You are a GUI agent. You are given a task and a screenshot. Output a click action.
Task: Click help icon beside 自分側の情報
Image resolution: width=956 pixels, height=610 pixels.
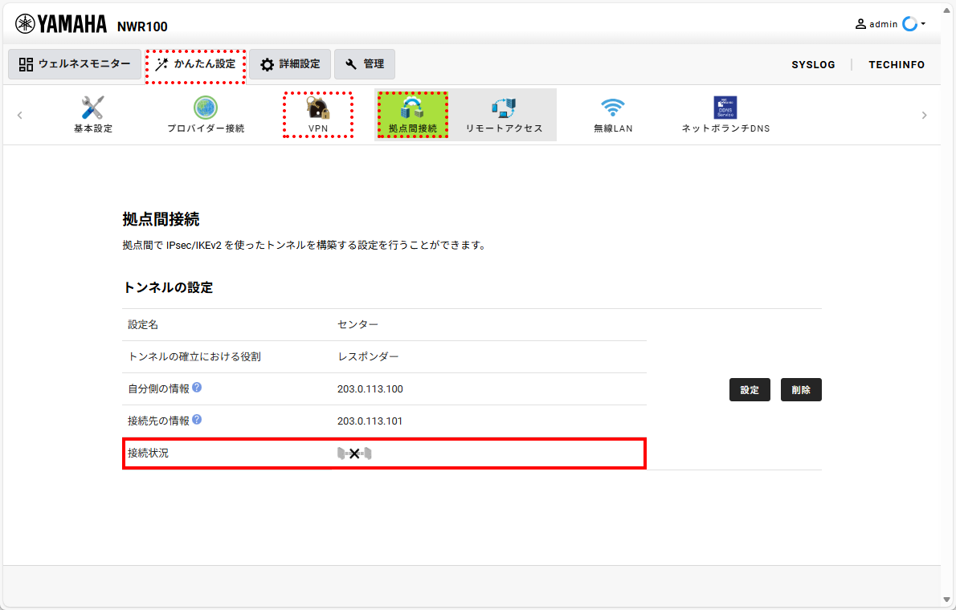[x=197, y=388]
